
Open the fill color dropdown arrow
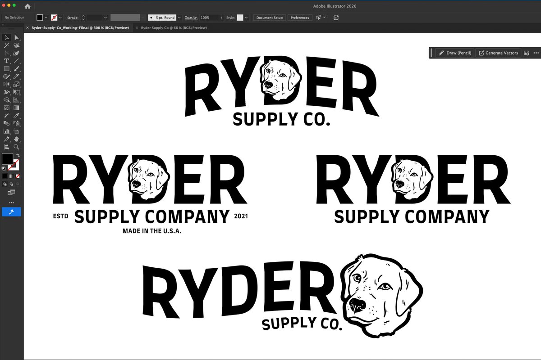pos(46,18)
